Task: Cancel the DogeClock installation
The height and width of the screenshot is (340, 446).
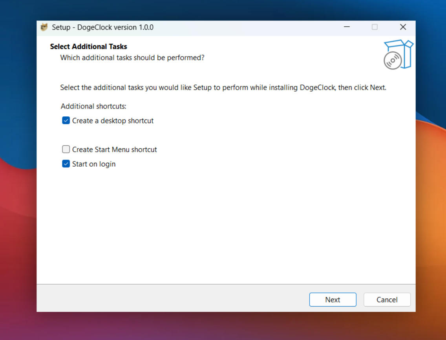Action: (x=387, y=300)
